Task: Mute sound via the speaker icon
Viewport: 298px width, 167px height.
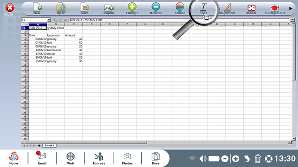Action: coord(203,159)
